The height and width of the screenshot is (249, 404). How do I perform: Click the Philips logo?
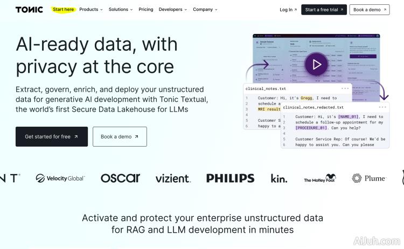230,178
